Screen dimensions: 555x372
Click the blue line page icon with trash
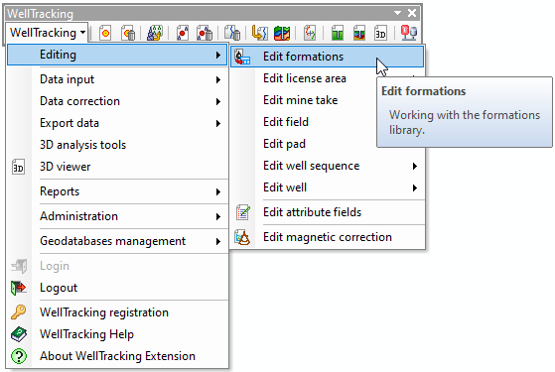click(x=232, y=34)
